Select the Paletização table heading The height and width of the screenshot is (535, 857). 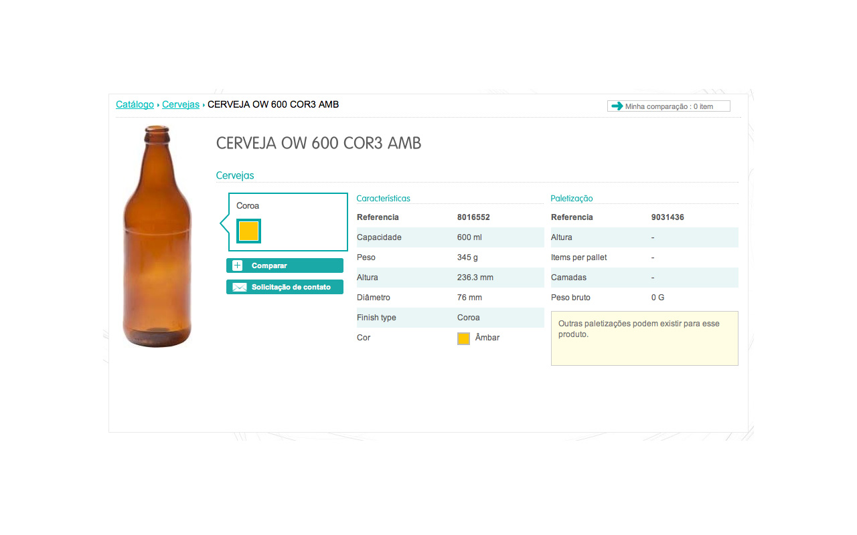click(x=571, y=198)
